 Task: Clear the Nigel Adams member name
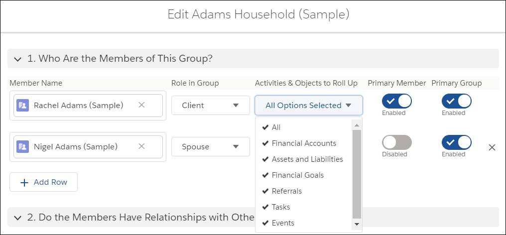[141, 146]
